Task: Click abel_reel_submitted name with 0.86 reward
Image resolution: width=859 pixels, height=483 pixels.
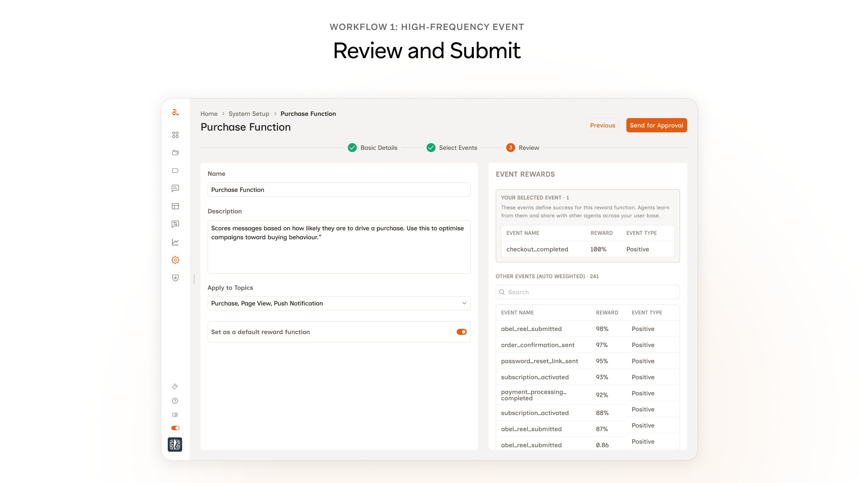Action: (532, 445)
